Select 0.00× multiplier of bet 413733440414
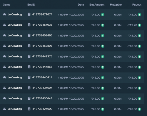Image resolution: width=147 pixels, height=116 pixels. 118,78
